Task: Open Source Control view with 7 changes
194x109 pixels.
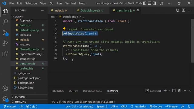Action: [x=5, y=33]
